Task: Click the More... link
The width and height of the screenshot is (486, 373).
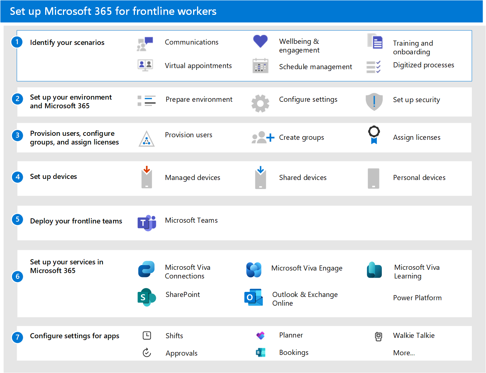Action: [404, 353]
